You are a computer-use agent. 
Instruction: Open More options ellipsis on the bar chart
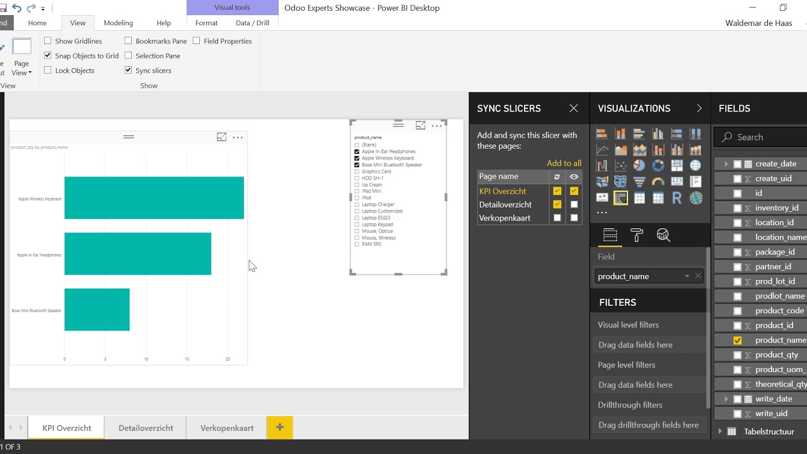click(x=238, y=137)
